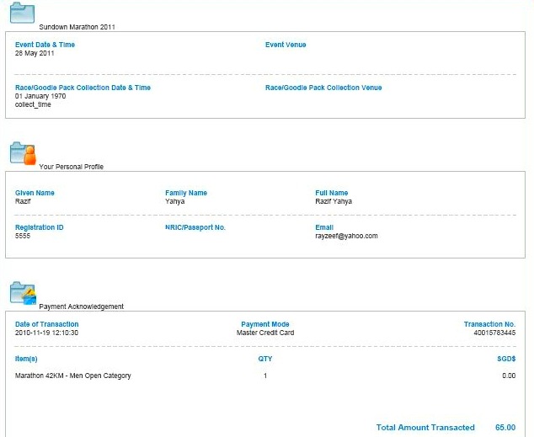Screen dimensions: 534x437
Task: Select the total amount '65.00'
Action: (x=505, y=428)
